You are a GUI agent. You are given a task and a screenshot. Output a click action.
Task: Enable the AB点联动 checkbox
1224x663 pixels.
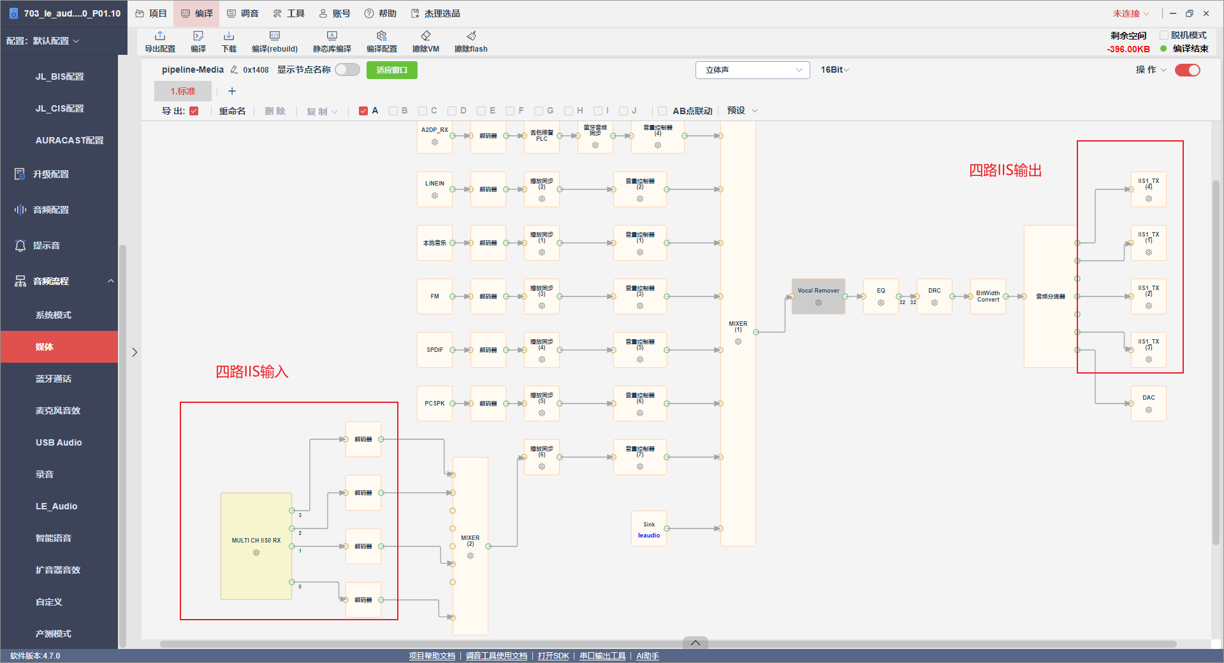[662, 111]
